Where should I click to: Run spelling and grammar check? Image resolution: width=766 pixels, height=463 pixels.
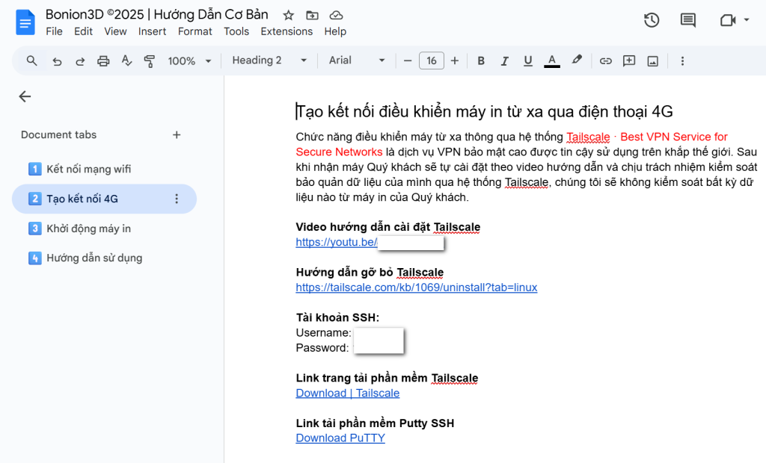[x=126, y=61]
